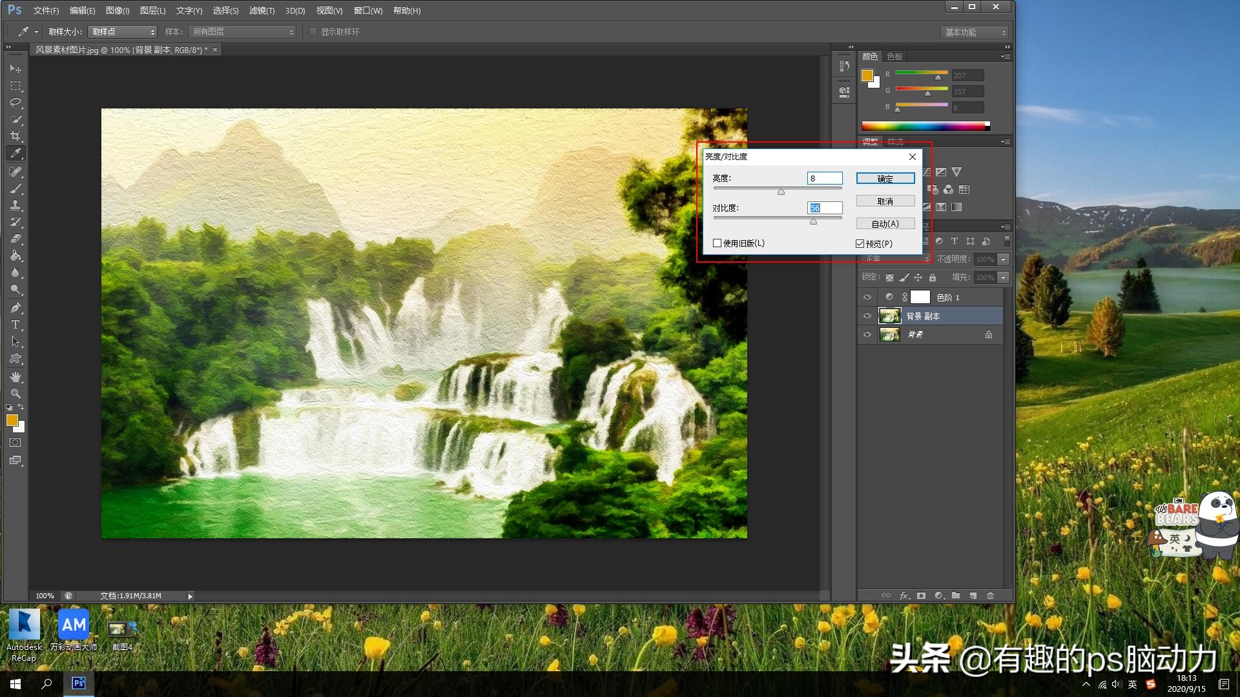Enable the 使用旧版 checkbox
The height and width of the screenshot is (697, 1240).
pyautogui.click(x=717, y=243)
